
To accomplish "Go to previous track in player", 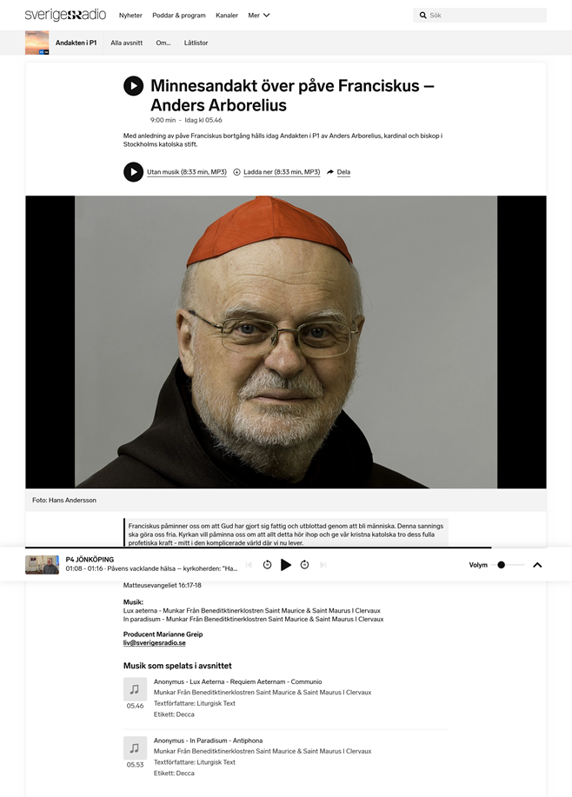I will (x=249, y=565).
